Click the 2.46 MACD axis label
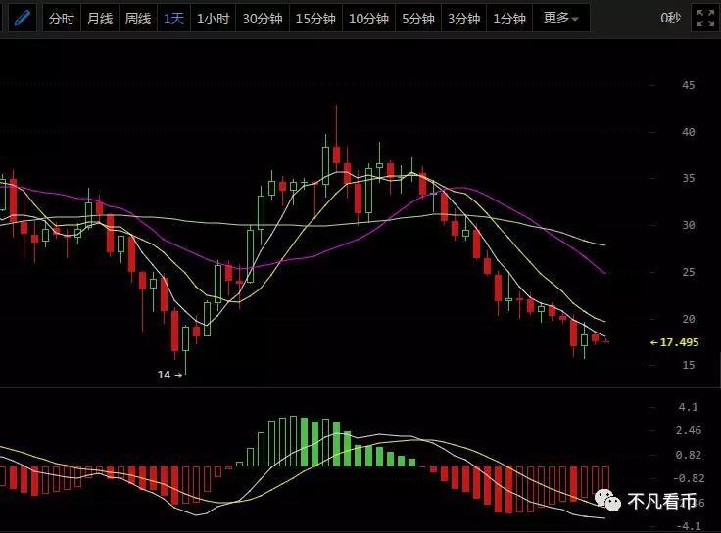The width and height of the screenshot is (721, 533). tap(689, 430)
